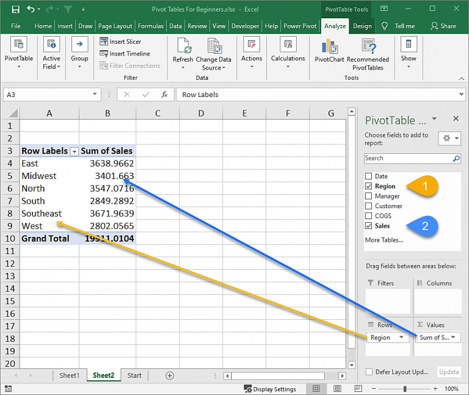Screen dimensions: 469x395
Task: Switch to the Design tab
Action: click(362, 26)
